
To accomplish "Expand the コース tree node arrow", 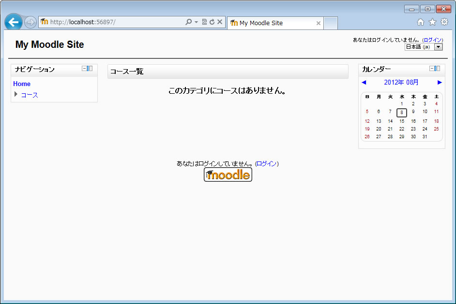I will tap(16, 95).
